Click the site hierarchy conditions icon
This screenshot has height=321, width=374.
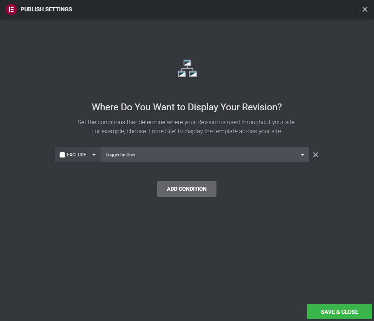[187, 68]
